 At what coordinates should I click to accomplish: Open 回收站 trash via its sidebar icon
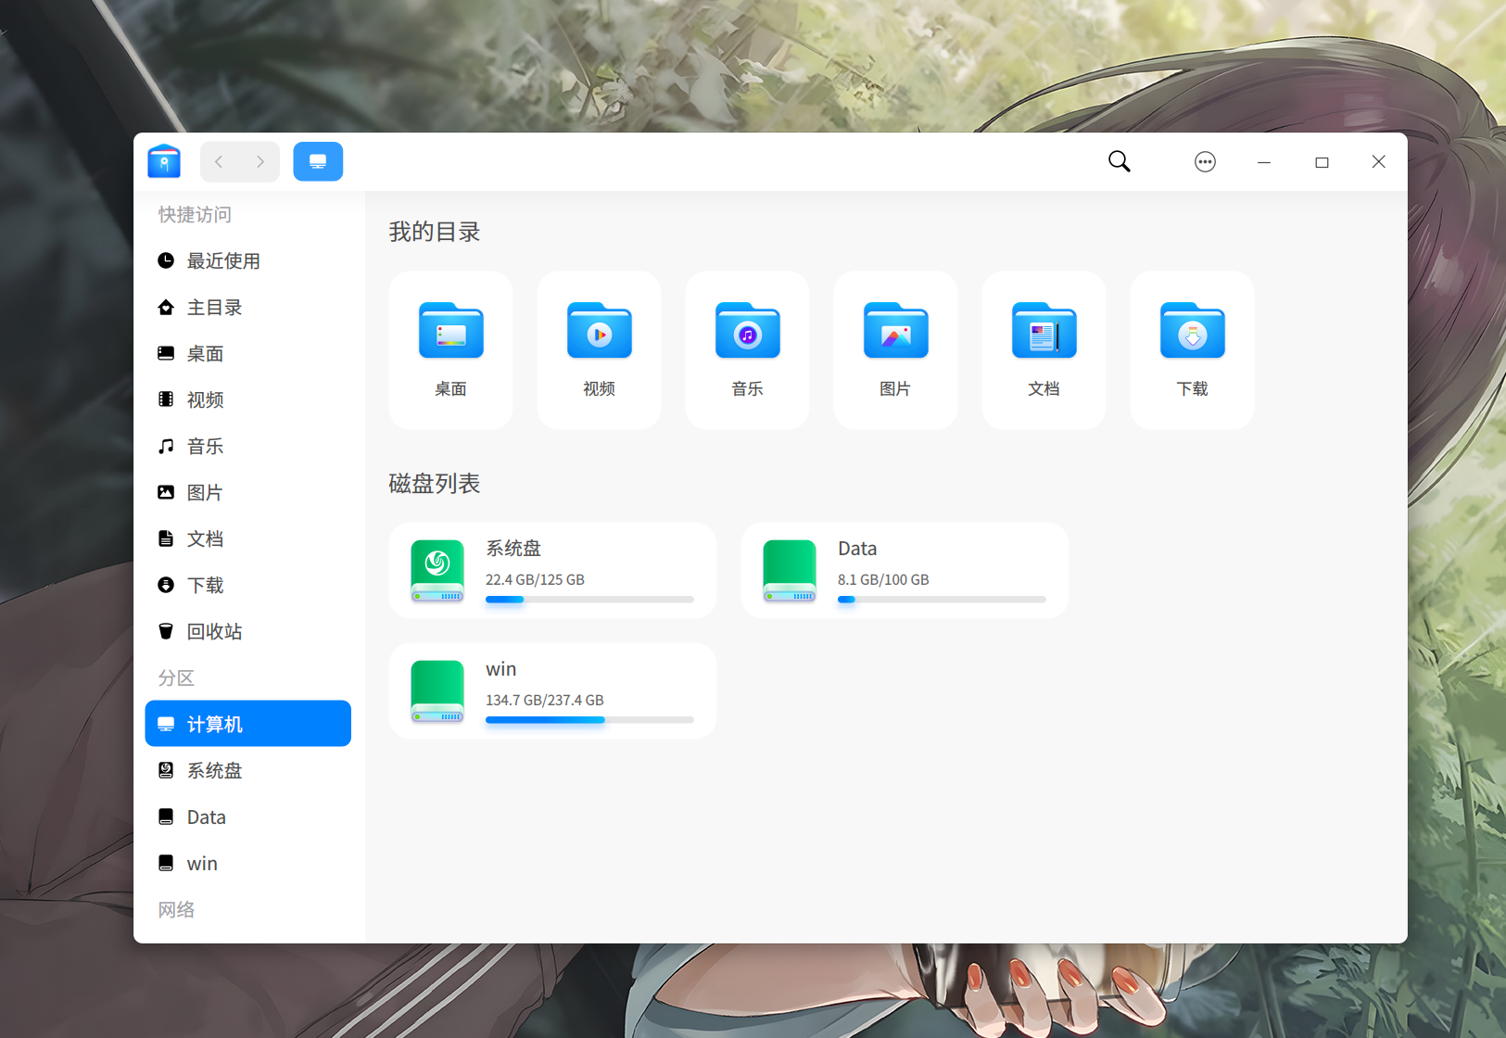[166, 631]
